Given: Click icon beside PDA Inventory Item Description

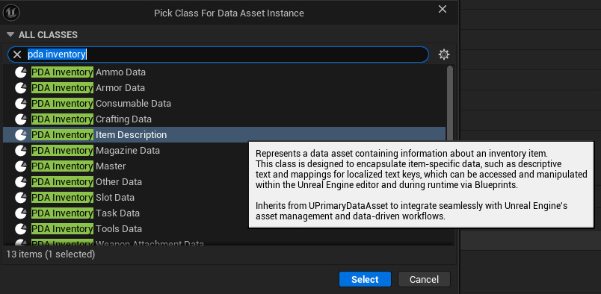Looking at the screenshot, I should point(21,135).
